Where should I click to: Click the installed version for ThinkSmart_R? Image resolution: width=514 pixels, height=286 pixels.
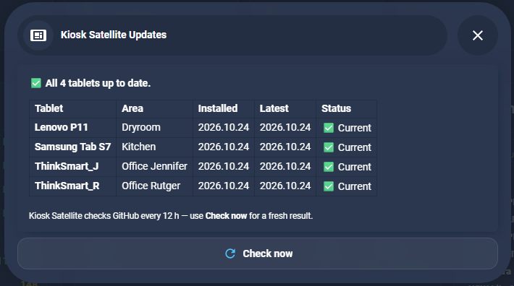224,186
